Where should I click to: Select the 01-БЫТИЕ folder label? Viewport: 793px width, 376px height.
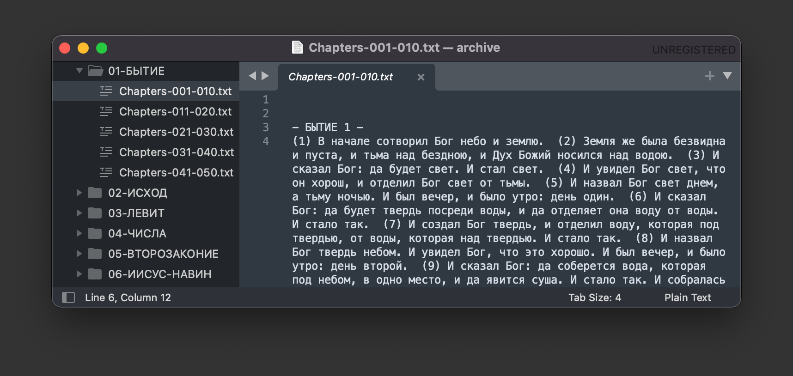tap(136, 71)
